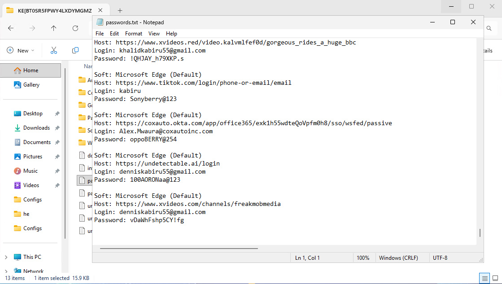Screen dimensions: 502x284
Task: Expand the Network tree node
Action: [x=6, y=271]
